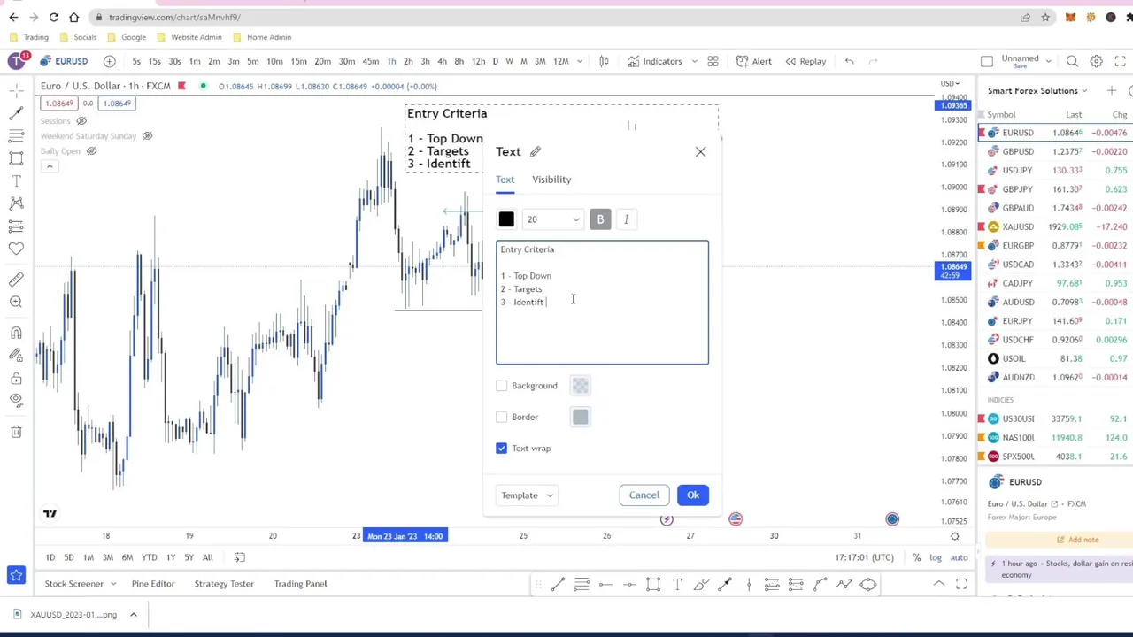Viewport: 1133px width, 637px height.
Task: Open the Pine Editor tab
Action: (153, 584)
